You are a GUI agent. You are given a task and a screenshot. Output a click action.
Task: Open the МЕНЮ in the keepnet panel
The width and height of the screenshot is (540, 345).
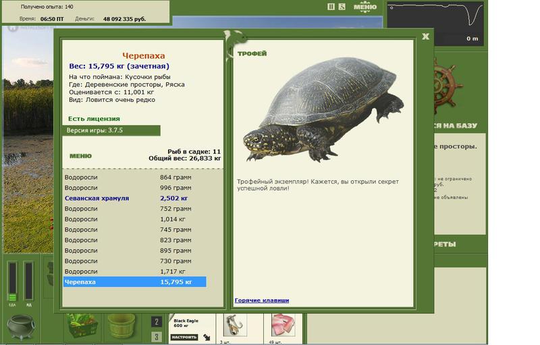[80, 156]
